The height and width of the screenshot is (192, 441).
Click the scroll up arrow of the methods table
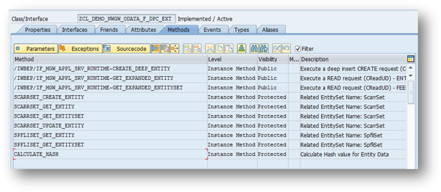410,68
